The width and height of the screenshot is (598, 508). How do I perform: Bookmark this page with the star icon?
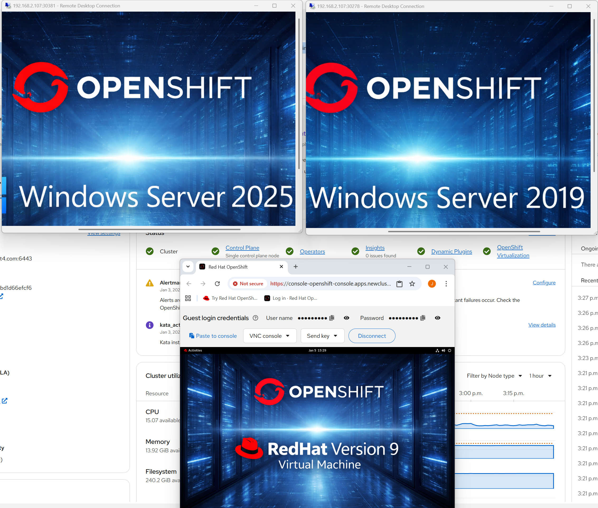412,284
